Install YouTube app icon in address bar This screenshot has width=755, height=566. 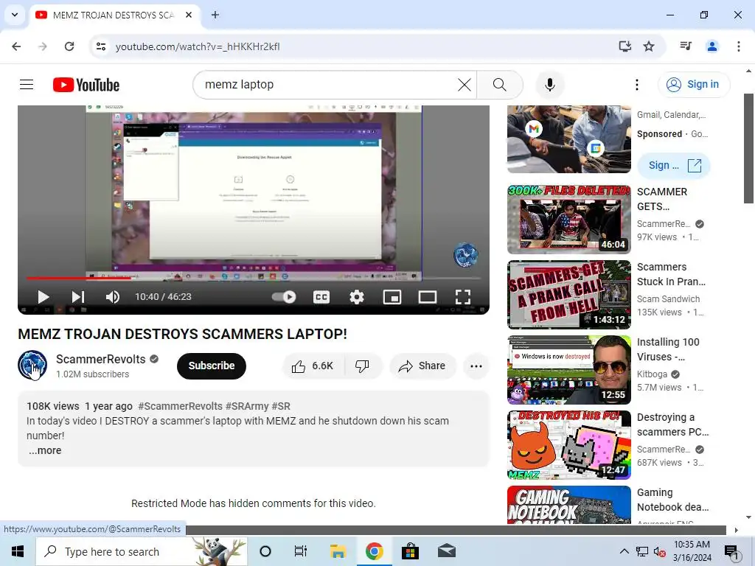click(x=624, y=46)
